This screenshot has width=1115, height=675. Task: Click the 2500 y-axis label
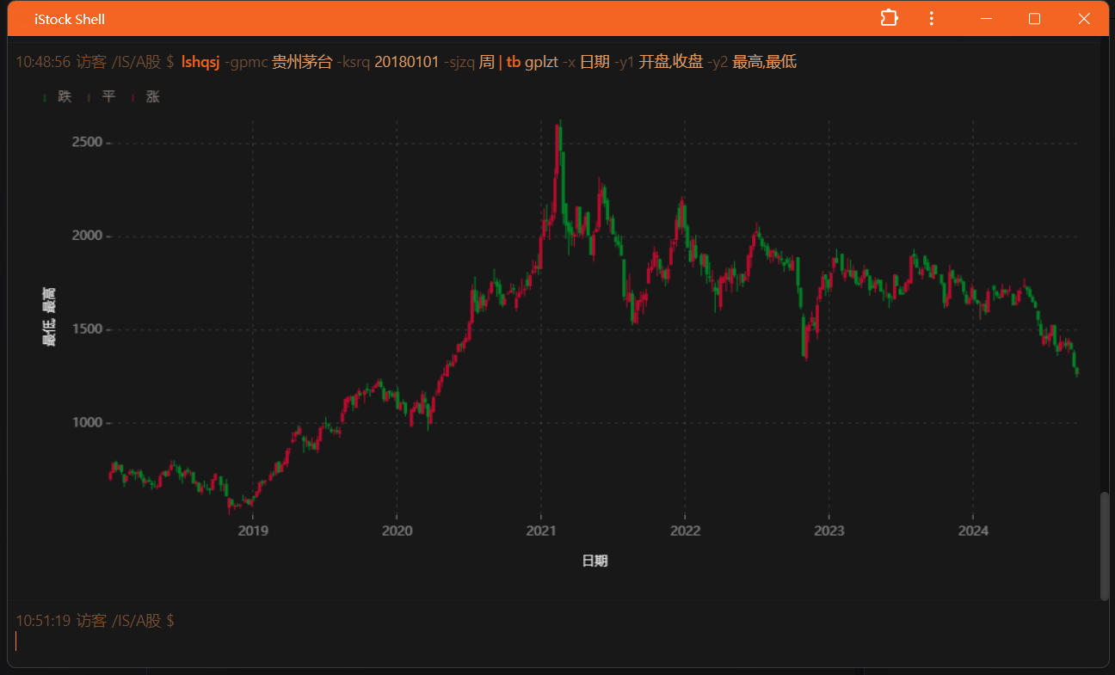click(87, 142)
